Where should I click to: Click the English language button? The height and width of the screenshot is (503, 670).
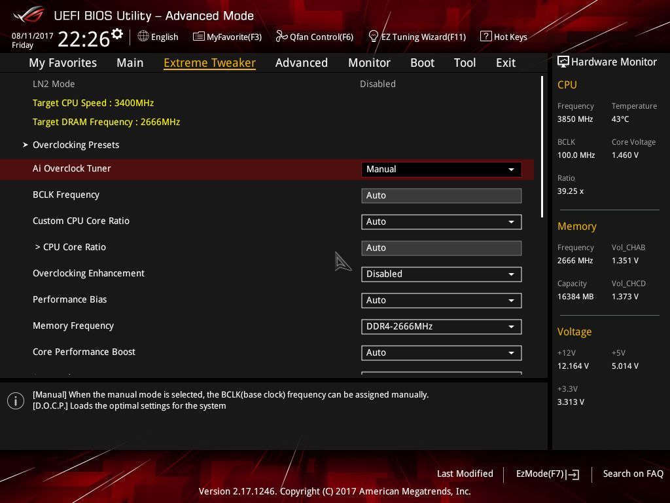pyautogui.click(x=158, y=37)
